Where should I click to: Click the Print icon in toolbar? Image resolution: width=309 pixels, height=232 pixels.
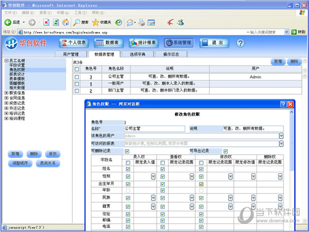point(142,22)
